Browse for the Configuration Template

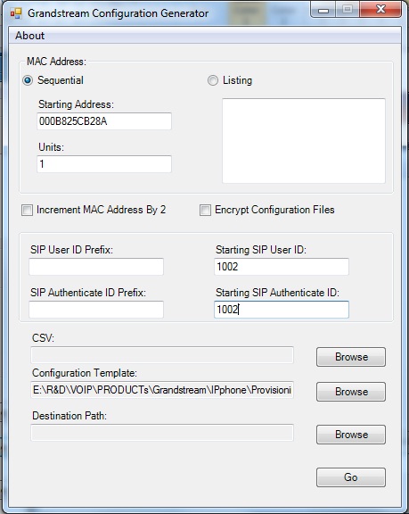click(351, 392)
